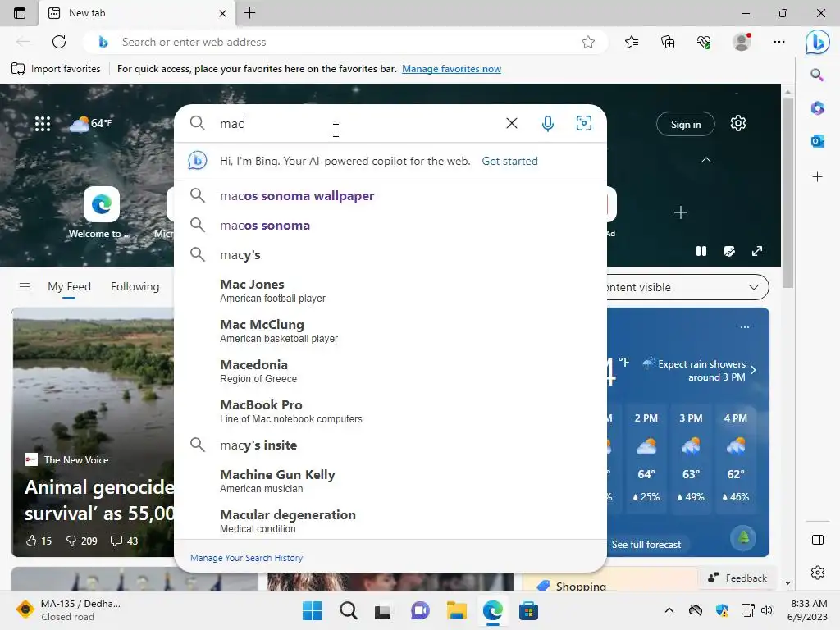The width and height of the screenshot is (840, 630).
Task: Switch to the Following tab
Action: 135,286
